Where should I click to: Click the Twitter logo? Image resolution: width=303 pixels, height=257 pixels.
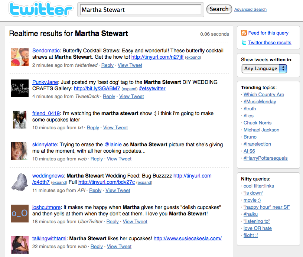(x=41, y=9)
